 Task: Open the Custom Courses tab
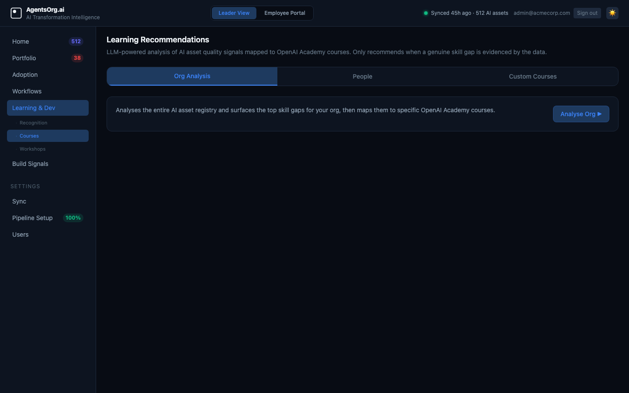(532, 76)
